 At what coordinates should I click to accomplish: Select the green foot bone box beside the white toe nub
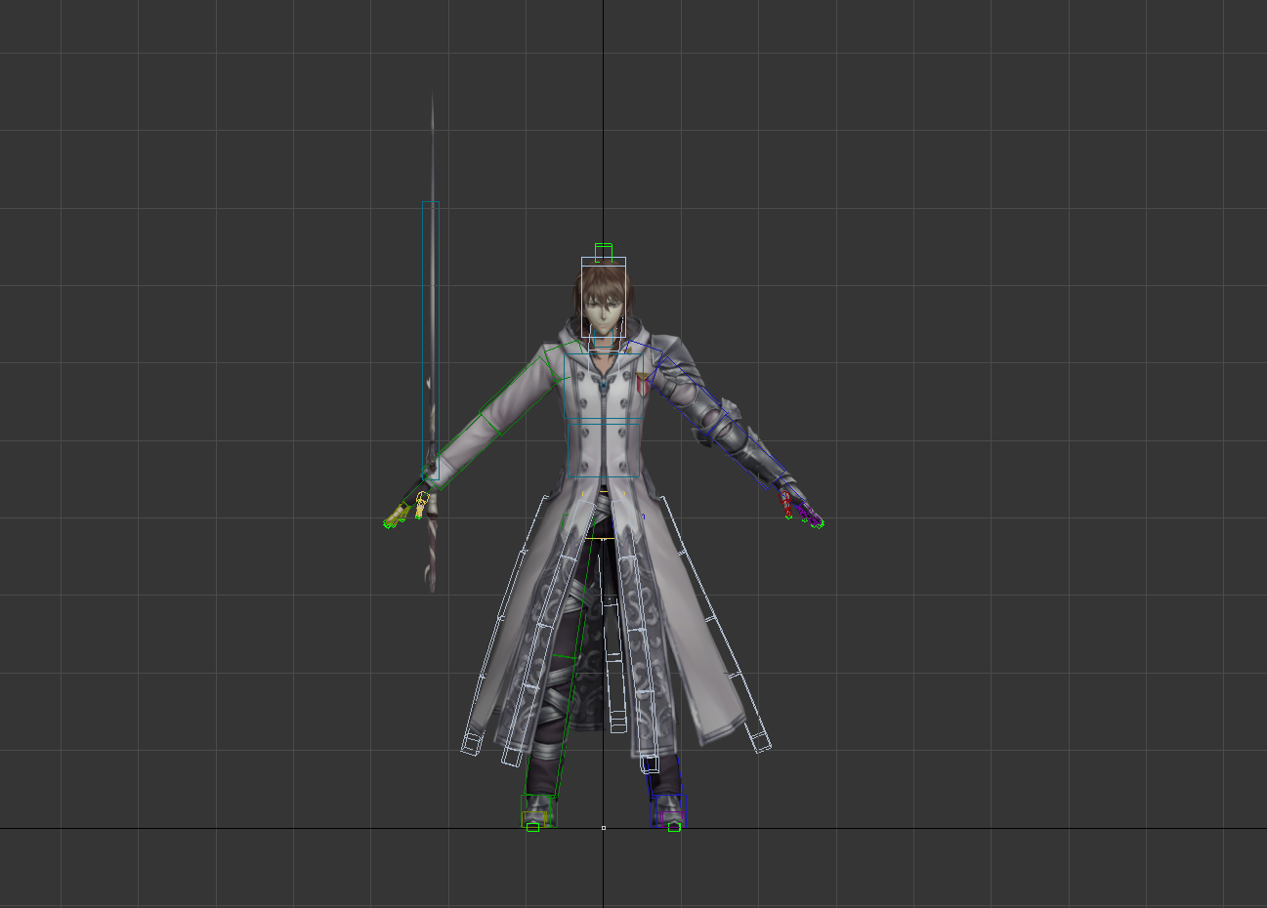(539, 809)
